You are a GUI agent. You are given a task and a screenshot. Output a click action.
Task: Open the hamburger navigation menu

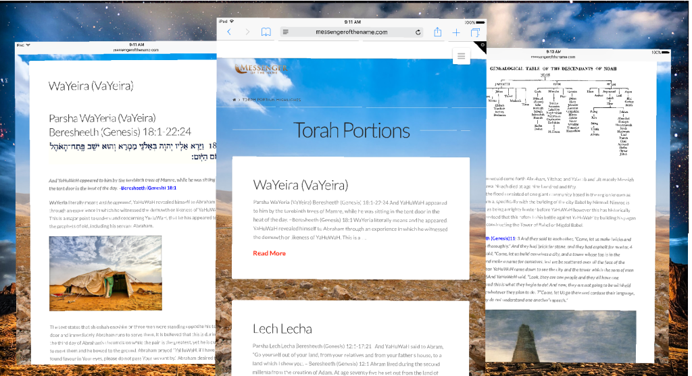coord(461,56)
